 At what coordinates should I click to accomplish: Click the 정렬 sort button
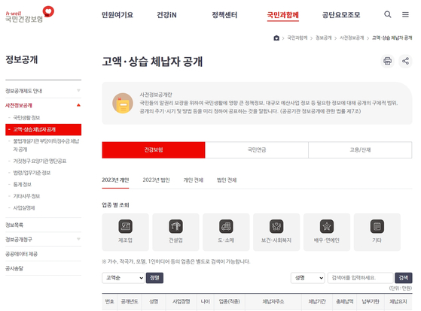tap(154, 278)
